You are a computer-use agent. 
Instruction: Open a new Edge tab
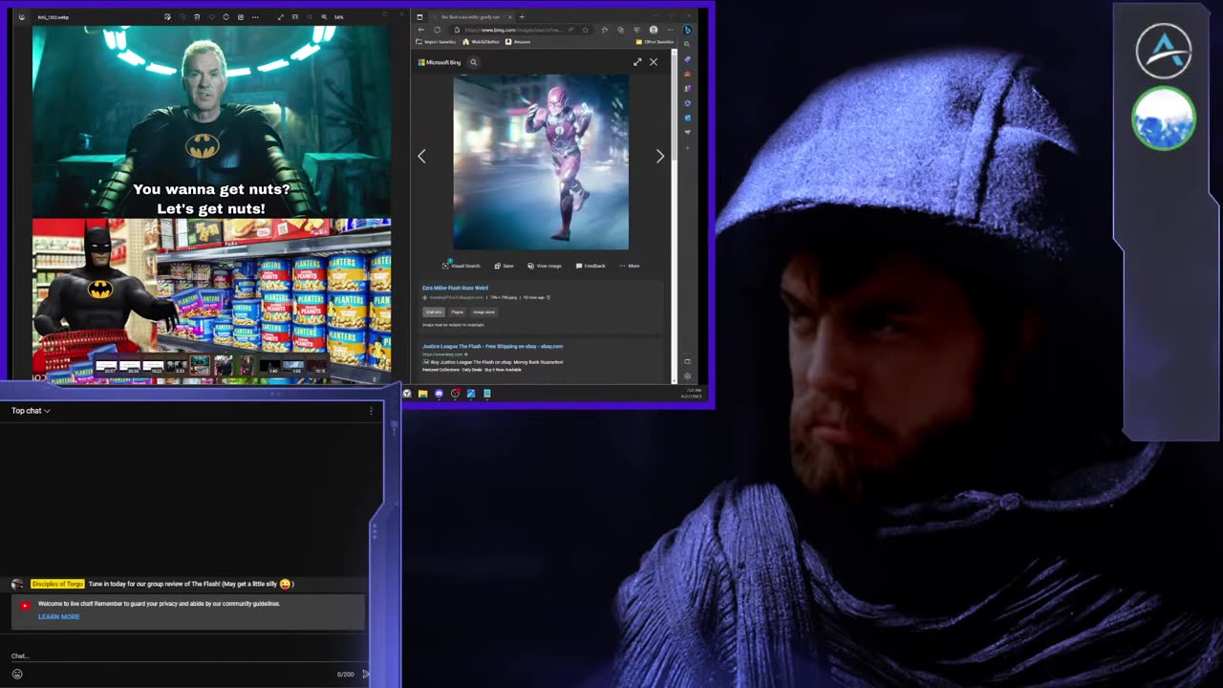tap(522, 16)
